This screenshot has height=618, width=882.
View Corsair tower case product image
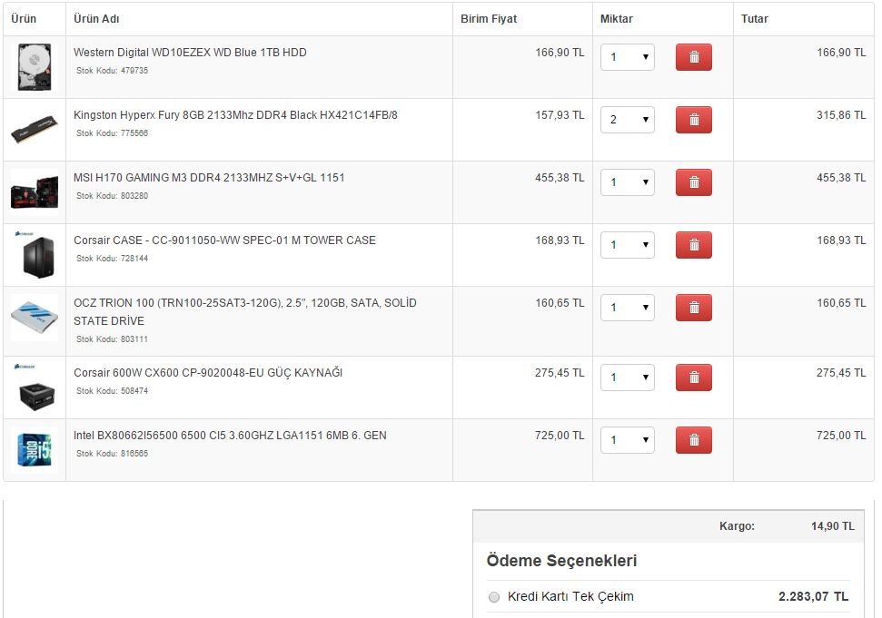pos(35,255)
